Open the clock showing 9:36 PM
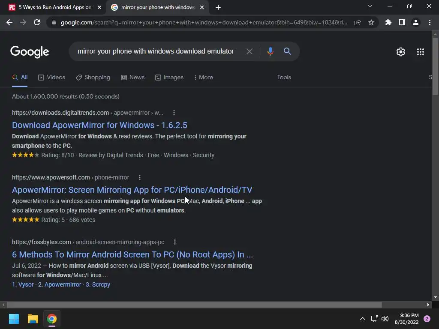The image size is (439, 329). [406, 319]
